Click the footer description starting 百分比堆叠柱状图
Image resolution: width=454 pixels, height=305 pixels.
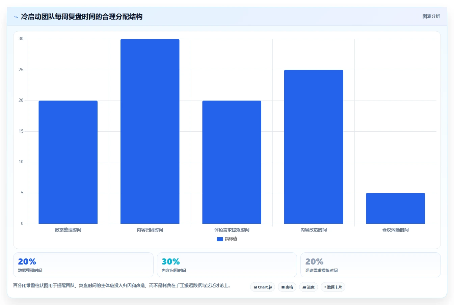click(123, 285)
